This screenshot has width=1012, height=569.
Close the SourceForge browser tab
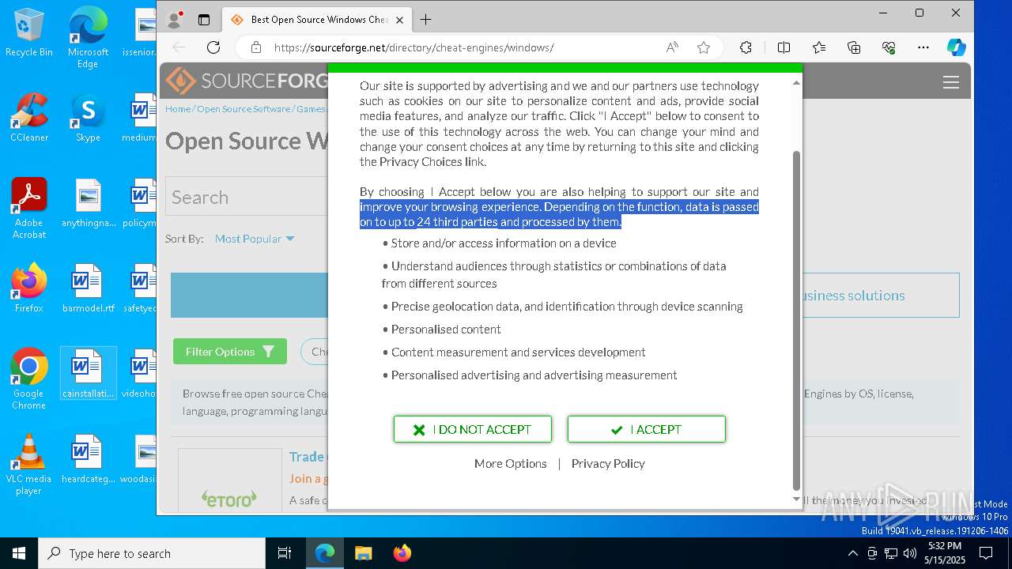click(400, 20)
